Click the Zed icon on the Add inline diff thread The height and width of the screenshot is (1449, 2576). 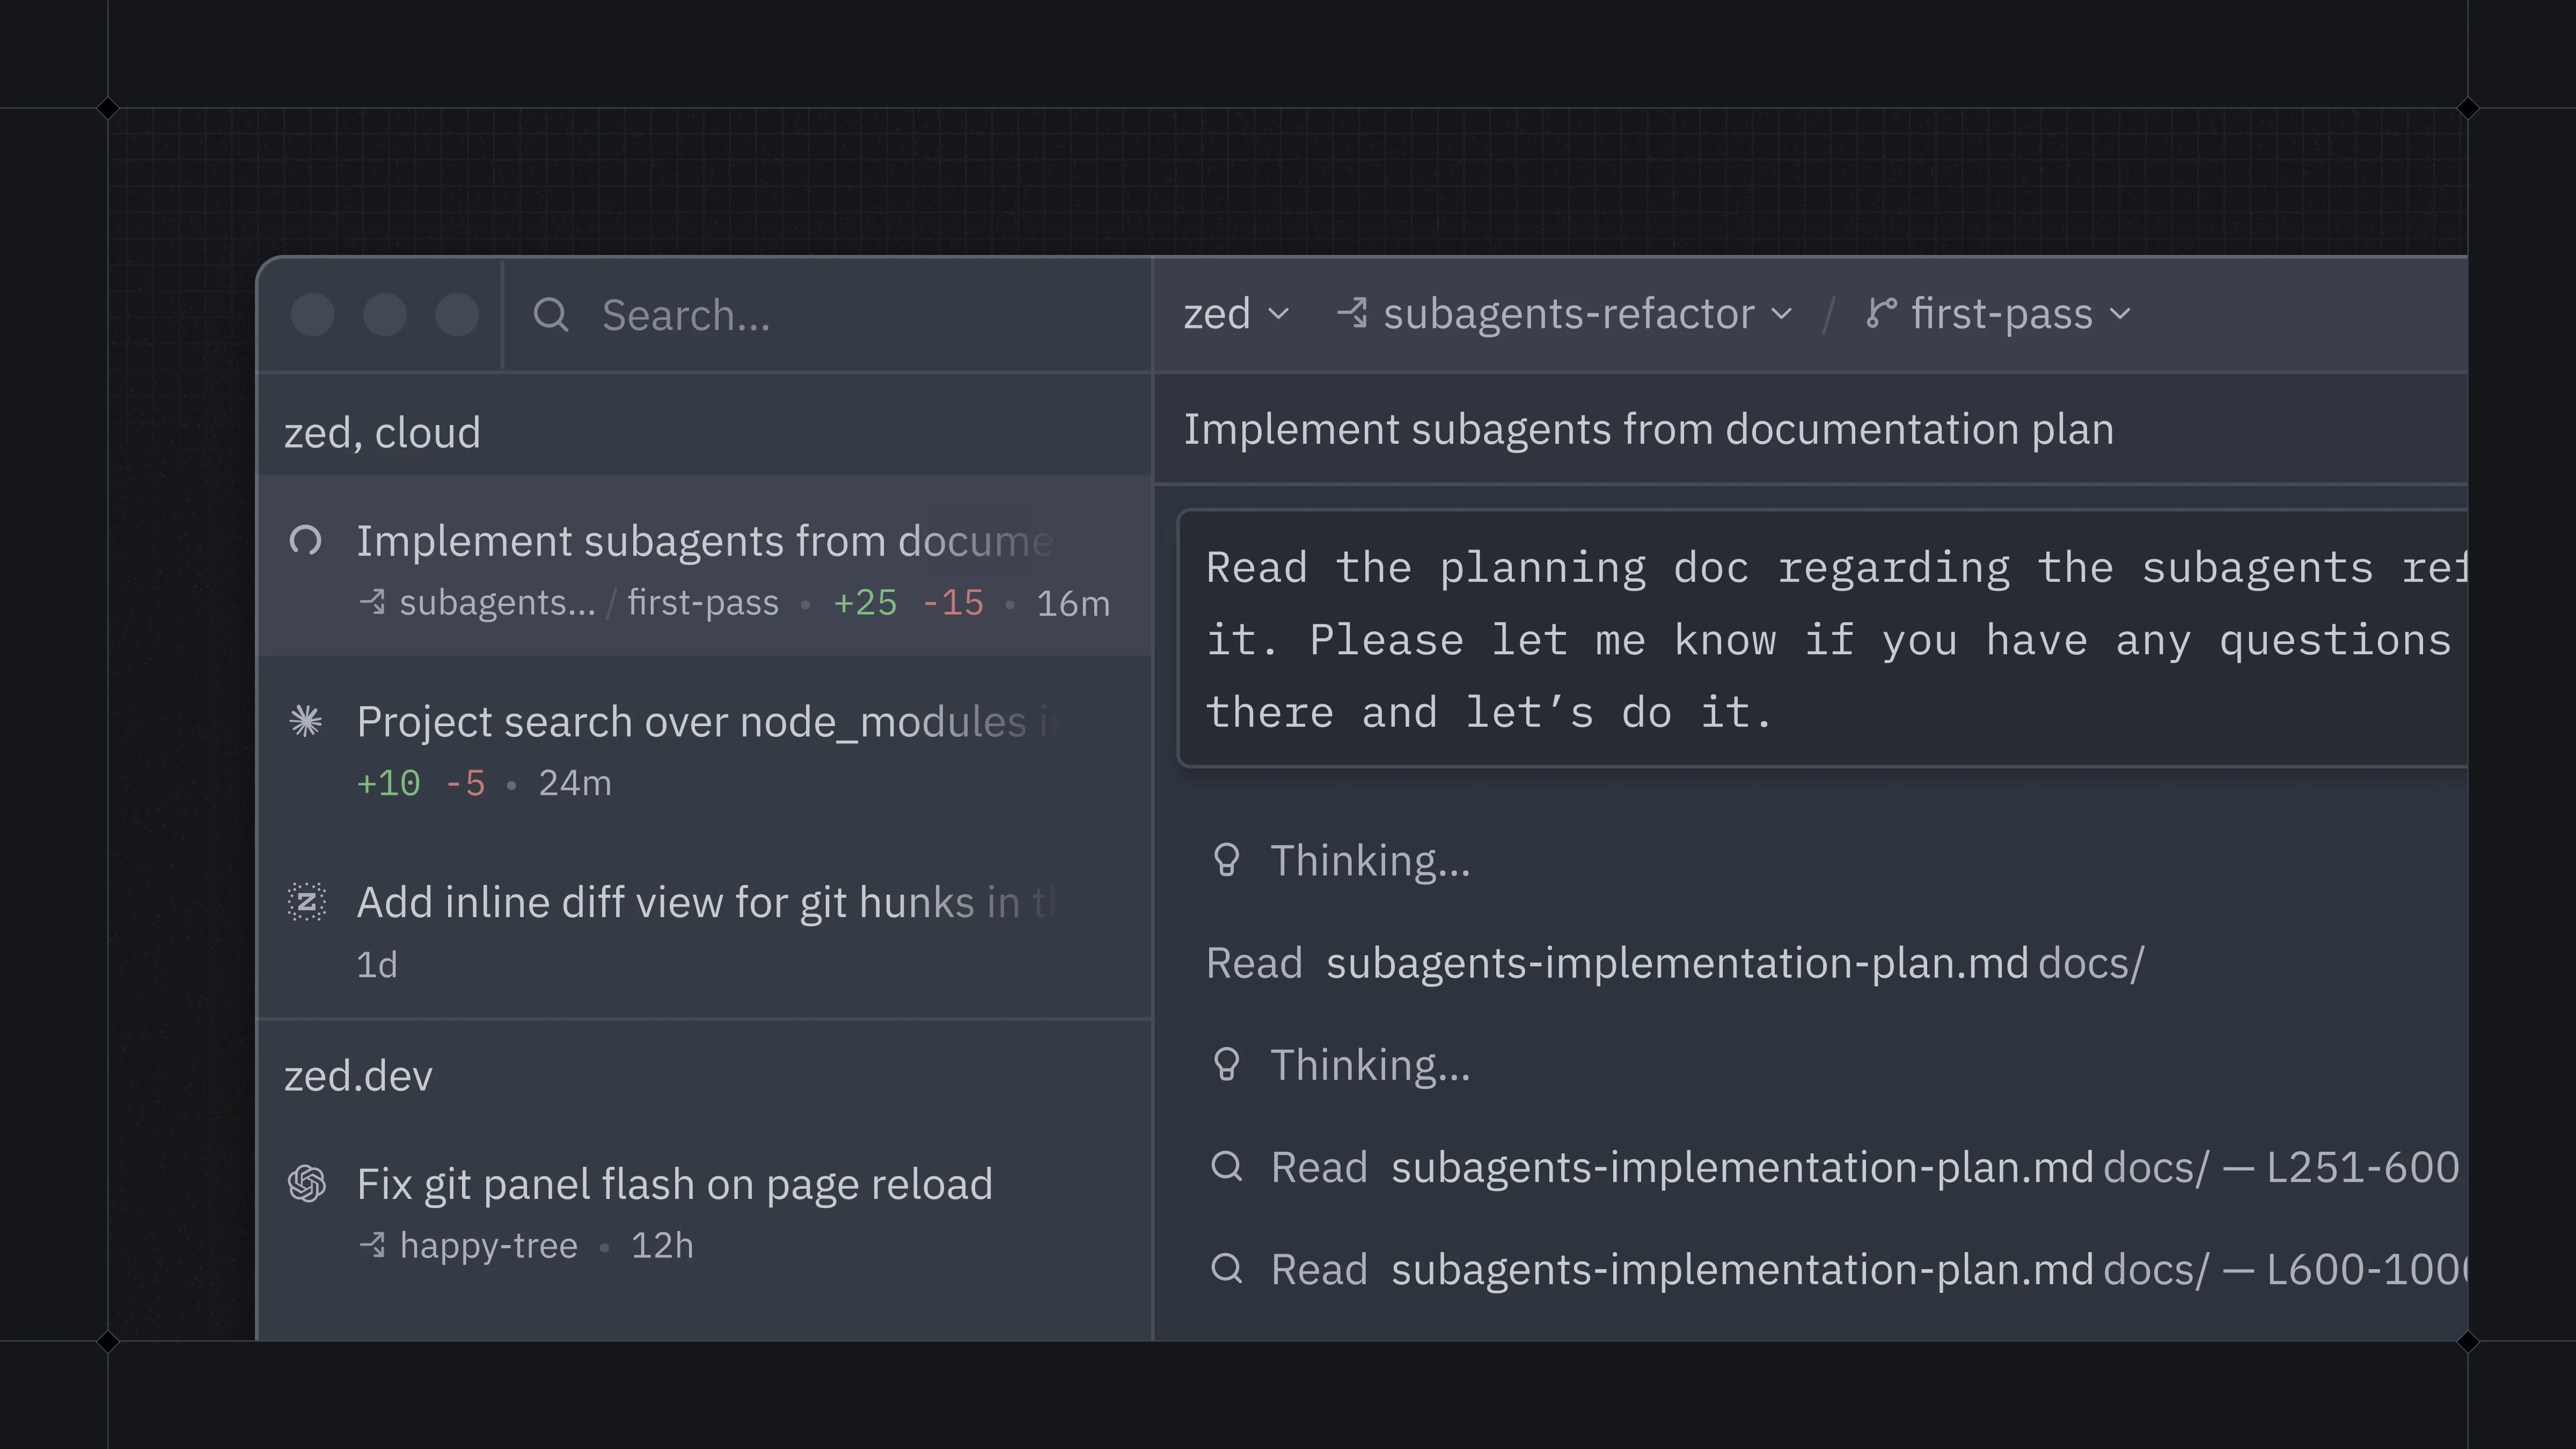pyautogui.click(x=306, y=902)
